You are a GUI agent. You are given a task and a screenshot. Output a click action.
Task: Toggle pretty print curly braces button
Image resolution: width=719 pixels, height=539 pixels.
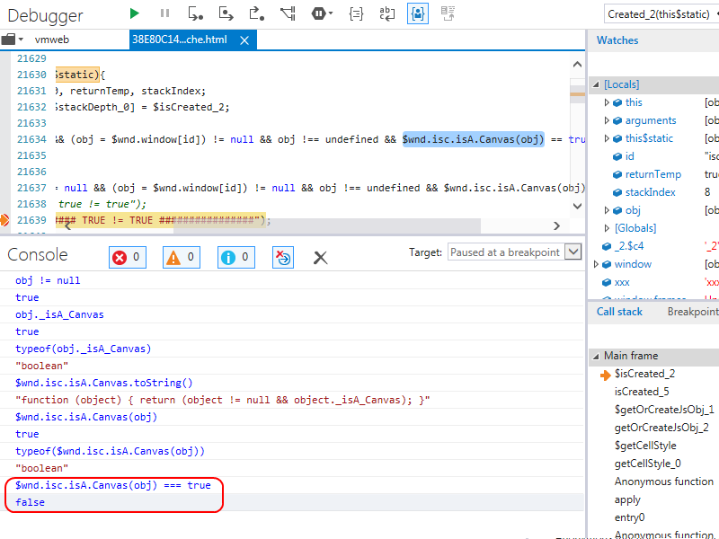click(356, 13)
